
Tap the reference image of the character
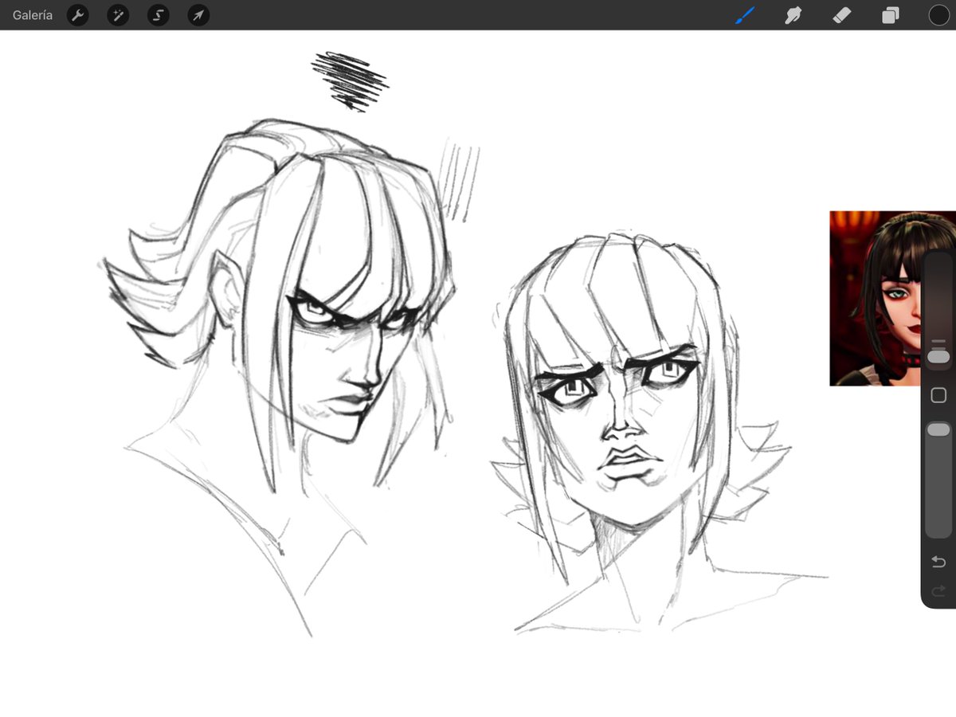pos(876,299)
